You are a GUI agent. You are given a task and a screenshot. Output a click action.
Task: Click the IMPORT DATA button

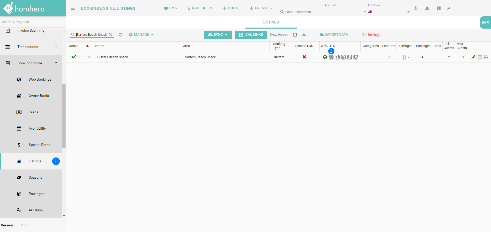tap(334, 35)
